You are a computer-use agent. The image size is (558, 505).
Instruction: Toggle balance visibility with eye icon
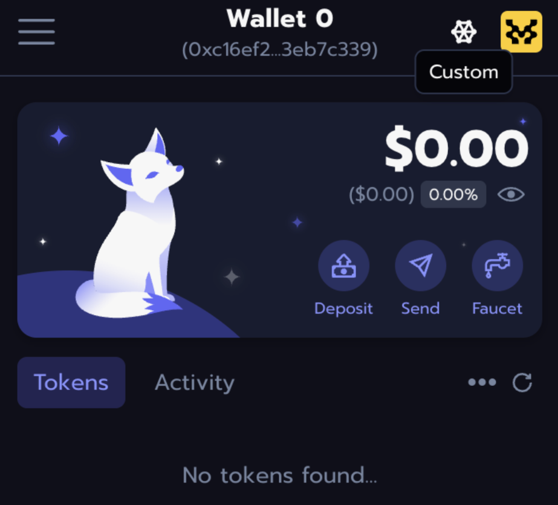[511, 194]
